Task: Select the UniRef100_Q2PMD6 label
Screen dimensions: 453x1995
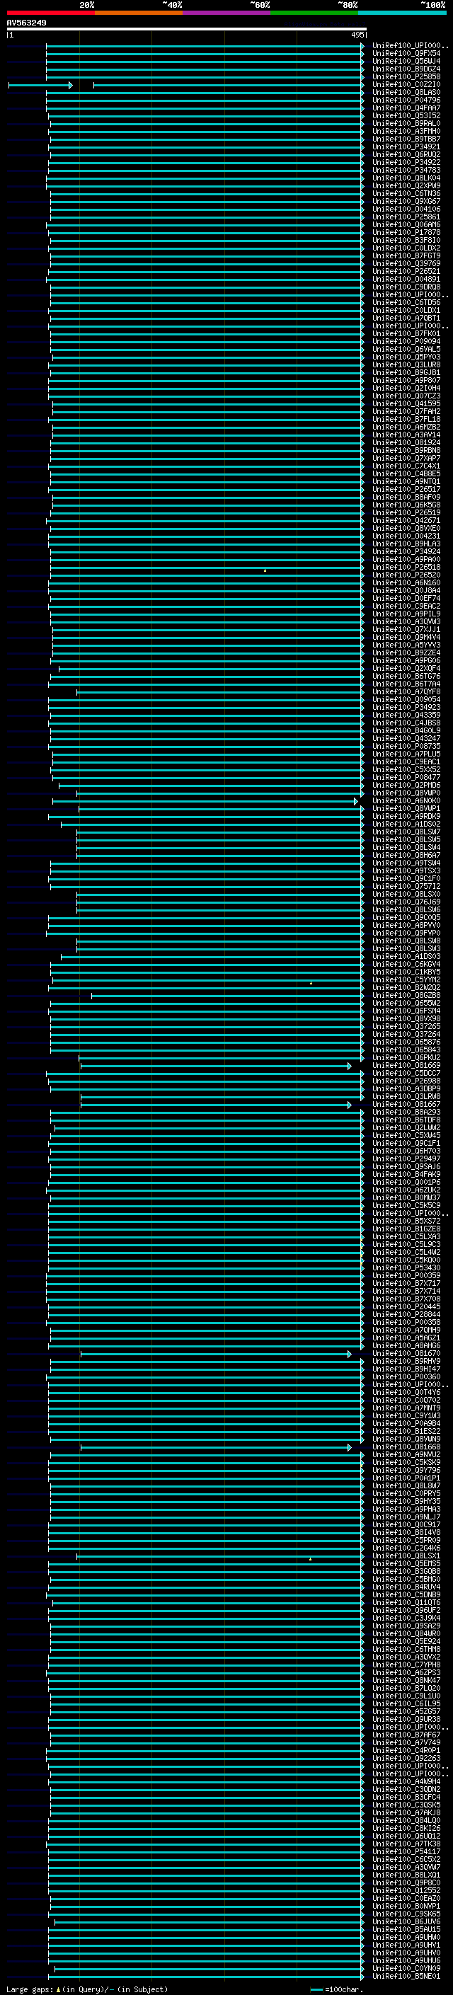Action: pos(406,786)
